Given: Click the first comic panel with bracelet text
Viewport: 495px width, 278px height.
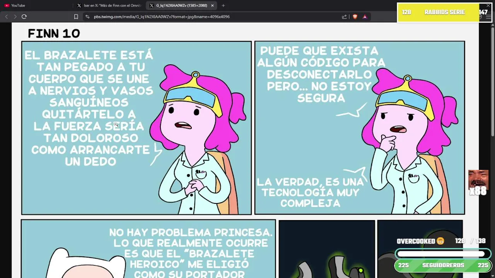Looking at the screenshot, I should tap(137, 128).
